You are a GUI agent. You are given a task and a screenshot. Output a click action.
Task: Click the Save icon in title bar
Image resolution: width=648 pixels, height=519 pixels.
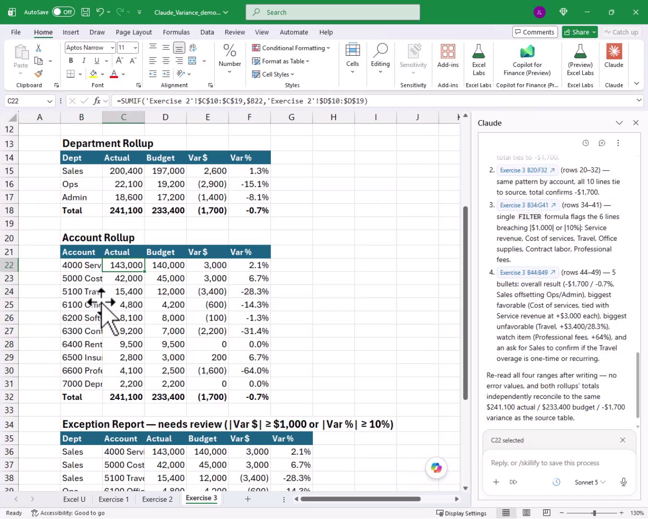[85, 12]
